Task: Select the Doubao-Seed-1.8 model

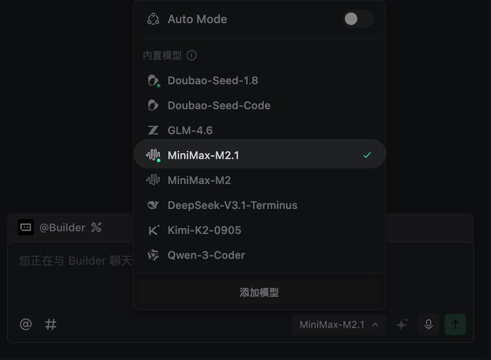Action: tap(213, 80)
